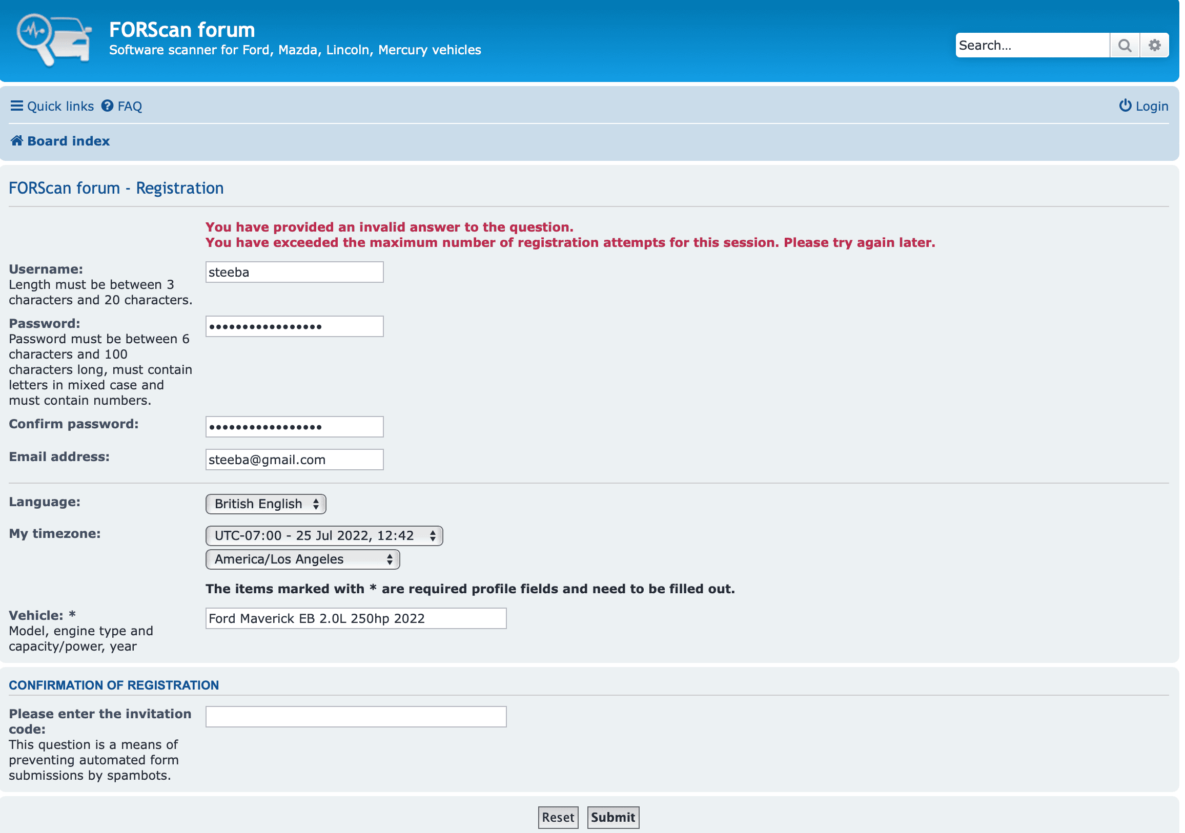Click the required profile fields notice
This screenshot has height=833, width=1185.
(x=470, y=589)
